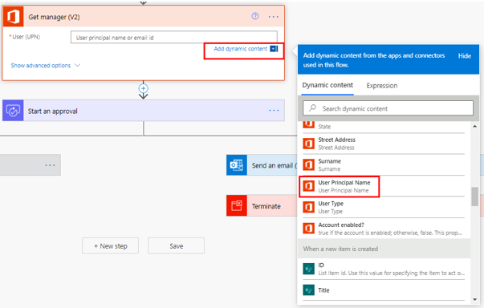Click the + New step button
Screen dimensions: 484x308
coord(111,245)
